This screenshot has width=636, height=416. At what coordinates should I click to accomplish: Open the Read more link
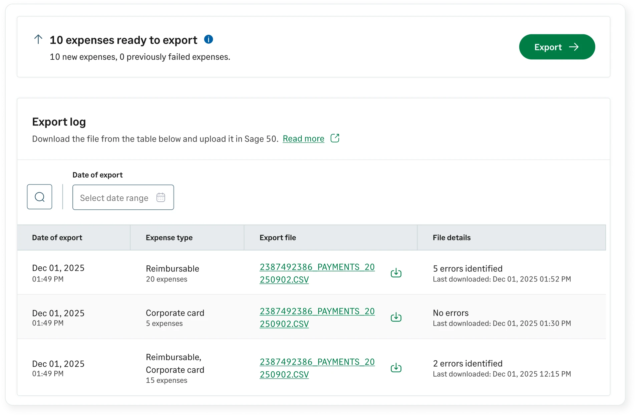tap(303, 139)
